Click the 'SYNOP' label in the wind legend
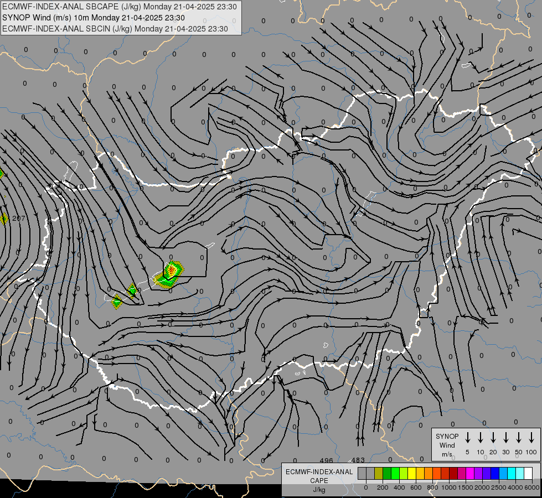542x498 pixels. point(447,437)
